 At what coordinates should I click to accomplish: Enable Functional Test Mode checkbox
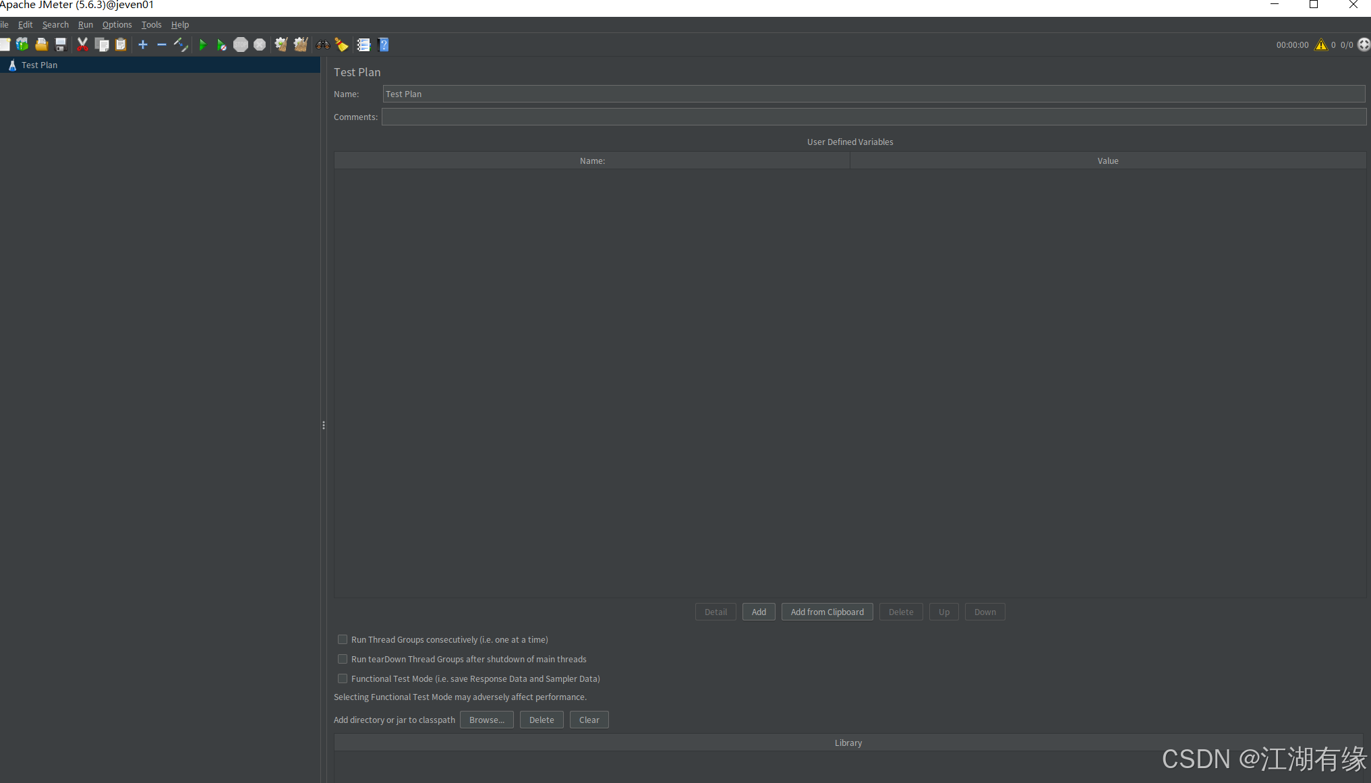(343, 678)
